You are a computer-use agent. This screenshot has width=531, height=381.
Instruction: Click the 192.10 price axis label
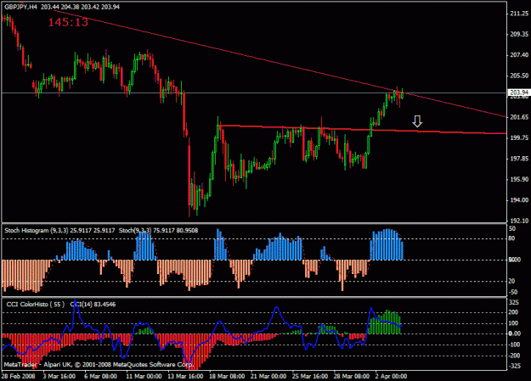tap(519, 221)
